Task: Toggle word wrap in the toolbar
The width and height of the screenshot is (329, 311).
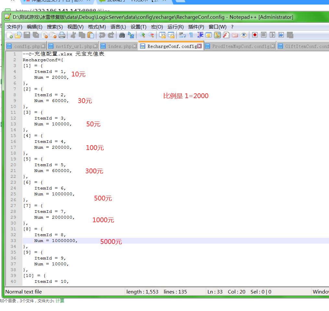Action: click(x=182, y=35)
